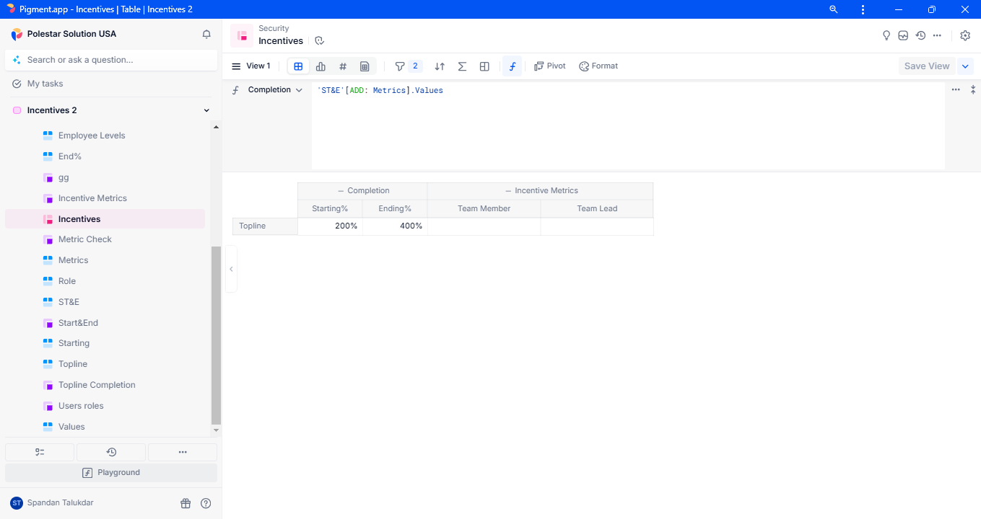Image resolution: width=981 pixels, height=519 pixels.
Task: Click the lightbulb insights icon
Action: pos(886,35)
